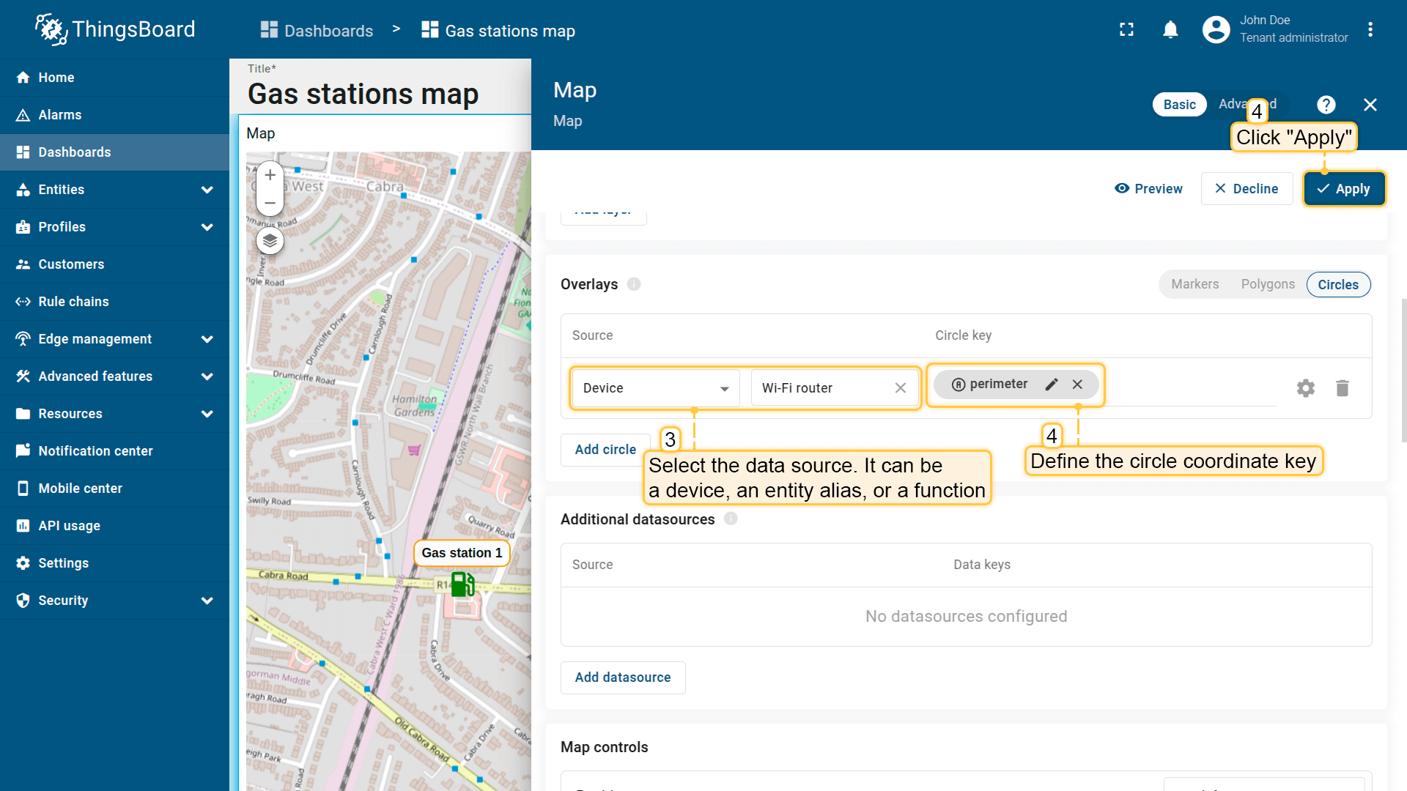Open the Device source type dropdown

[655, 388]
